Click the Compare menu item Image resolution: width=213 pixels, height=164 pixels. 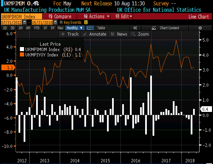(x=60, y=16)
